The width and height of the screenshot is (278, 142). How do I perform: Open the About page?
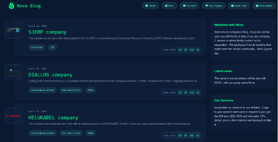[x=150, y=6]
